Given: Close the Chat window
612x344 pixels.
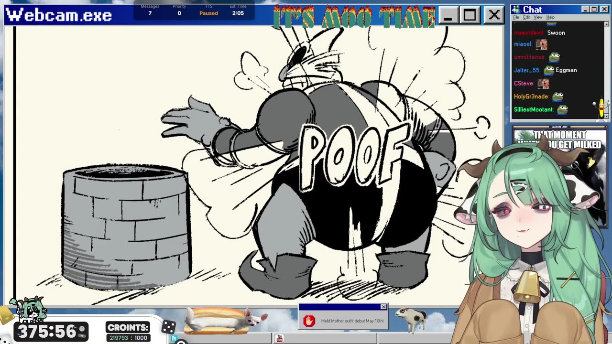Looking at the screenshot, I should click(603, 10).
